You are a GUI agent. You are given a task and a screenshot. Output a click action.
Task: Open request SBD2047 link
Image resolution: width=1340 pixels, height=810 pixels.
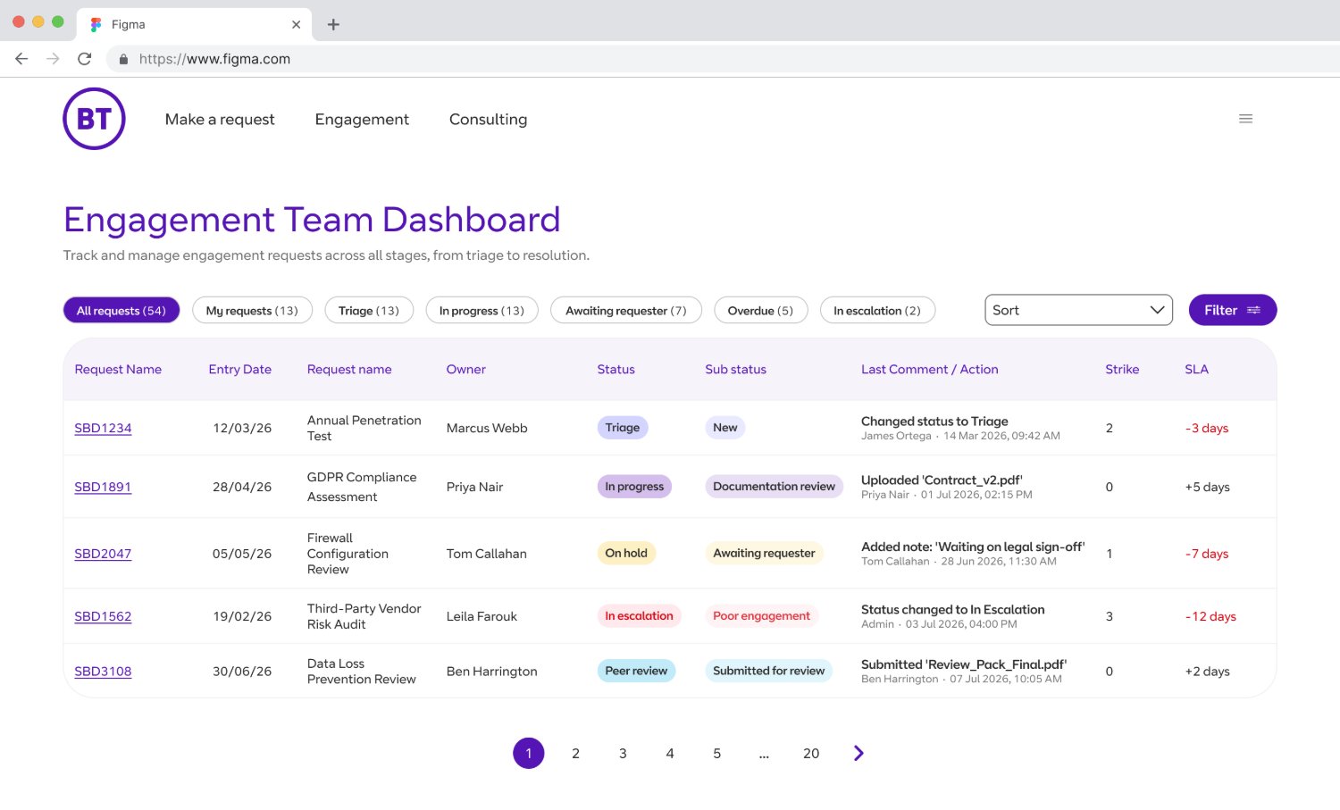tap(103, 554)
